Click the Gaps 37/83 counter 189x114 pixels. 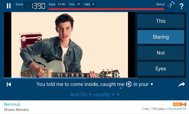tap(57, 4)
